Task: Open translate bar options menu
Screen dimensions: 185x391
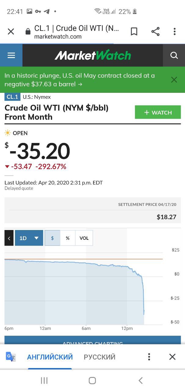Action: point(149,357)
